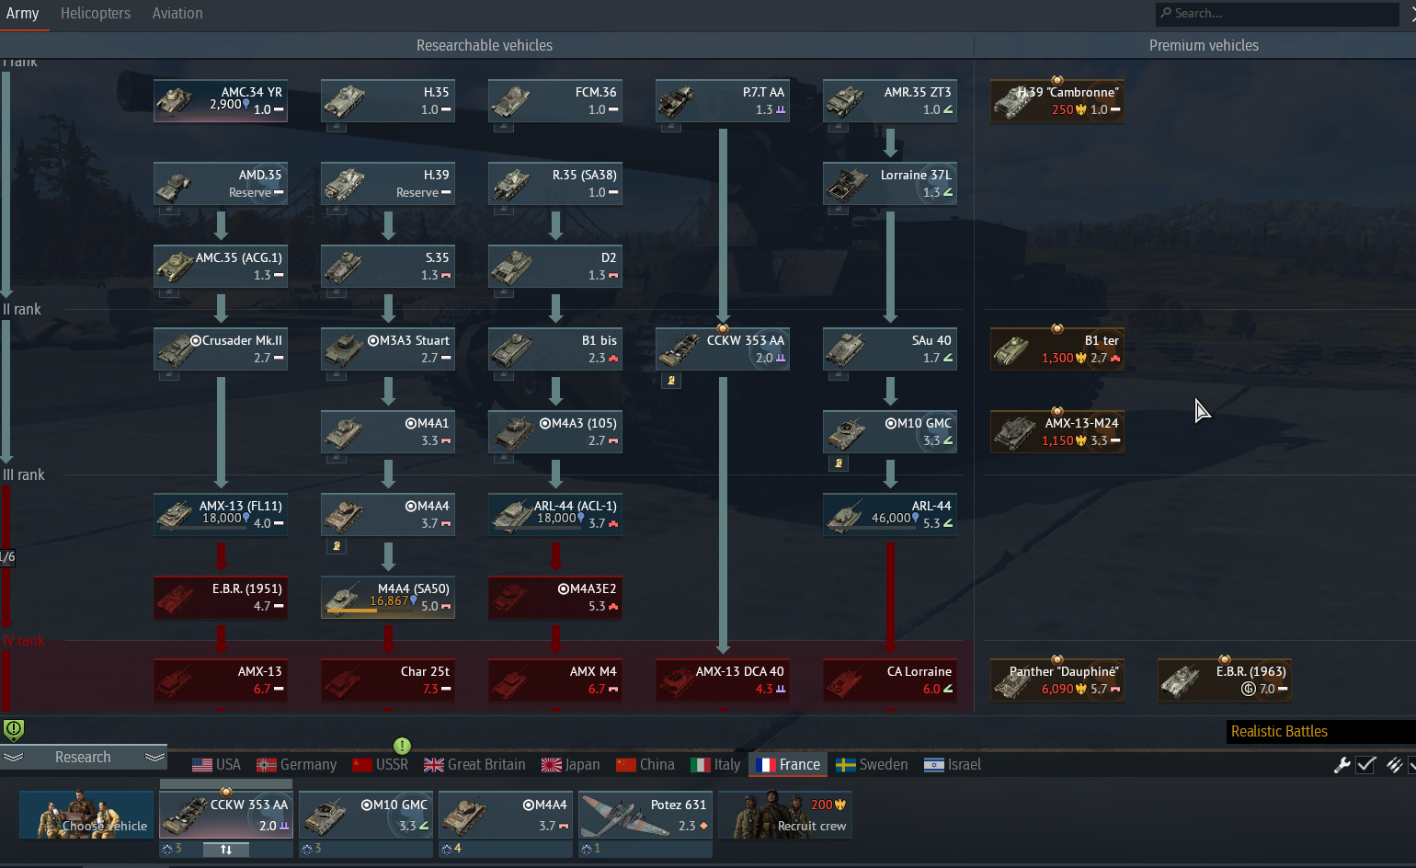
Task: Select the AMC.35 (ACG.1) vehicle card
Action: (x=221, y=267)
